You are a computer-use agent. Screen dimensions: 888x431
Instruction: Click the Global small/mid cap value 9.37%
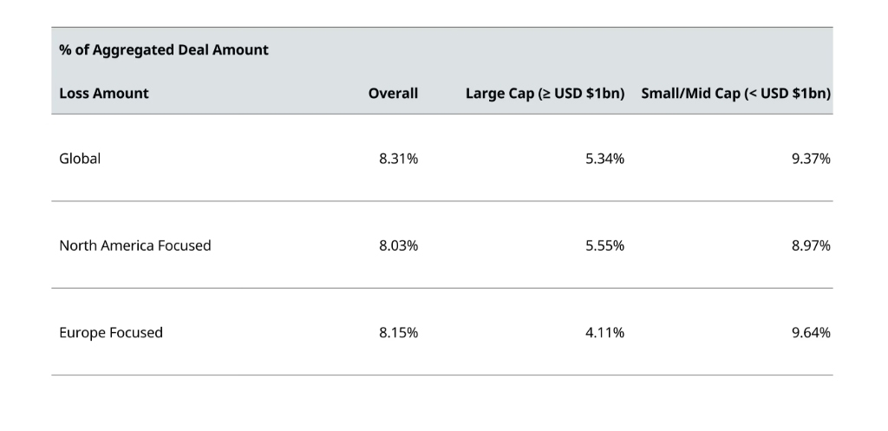coord(811,159)
